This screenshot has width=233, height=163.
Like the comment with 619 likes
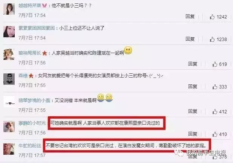pos(215,64)
